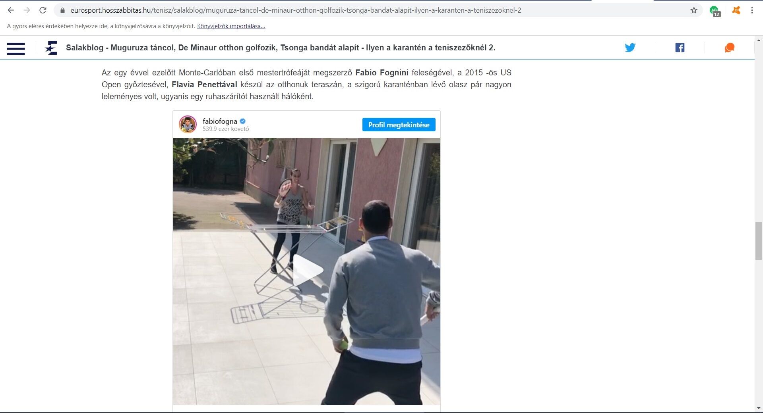Click the fabiofogna profile avatar
The image size is (763, 413).
188,125
